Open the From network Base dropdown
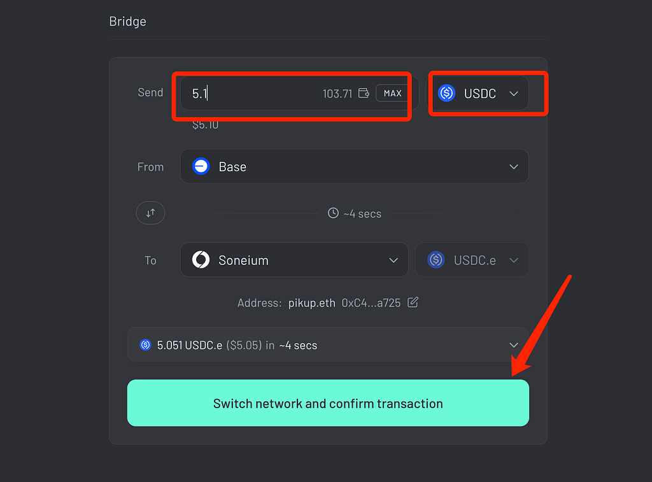The image size is (652, 482). click(354, 166)
